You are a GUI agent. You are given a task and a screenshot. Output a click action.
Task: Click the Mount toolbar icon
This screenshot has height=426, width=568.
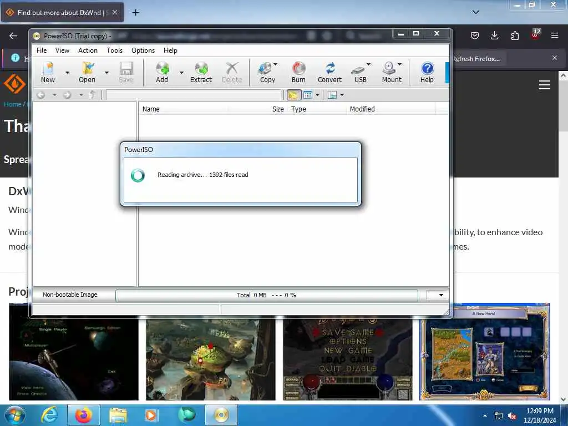(x=392, y=72)
